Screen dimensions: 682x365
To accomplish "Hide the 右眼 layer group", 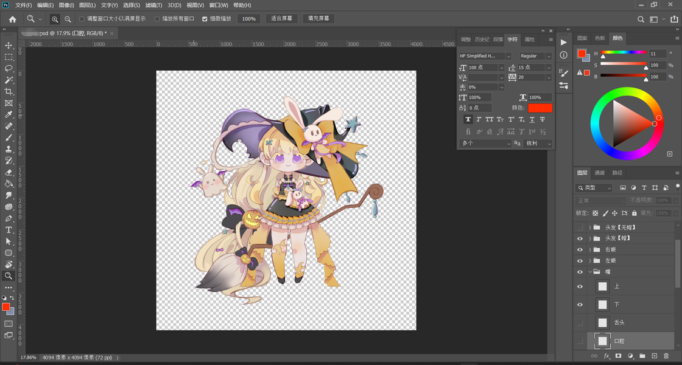I will coord(580,250).
